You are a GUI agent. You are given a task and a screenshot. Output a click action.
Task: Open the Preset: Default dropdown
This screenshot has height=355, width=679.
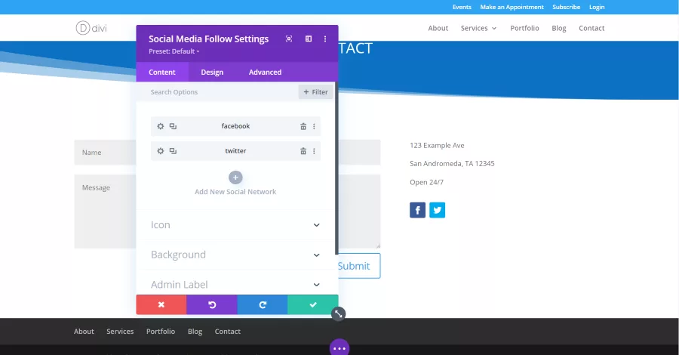174,51
